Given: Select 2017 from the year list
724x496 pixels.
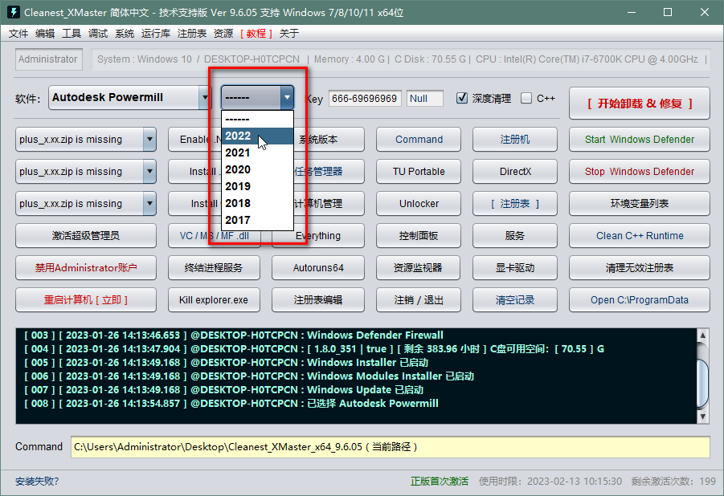Looking at the screenshot, I should (257, 220).
